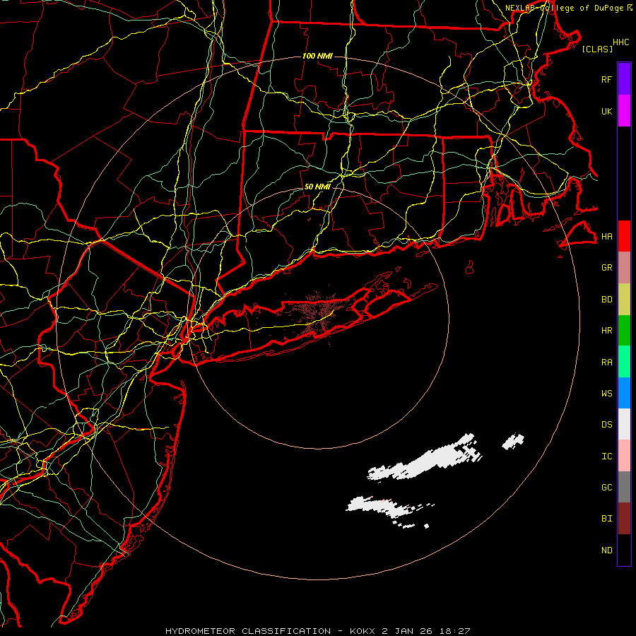Viewport: 636px width, 636px height.
Task: Click the "HR" legend label
Action: point(606,331)
